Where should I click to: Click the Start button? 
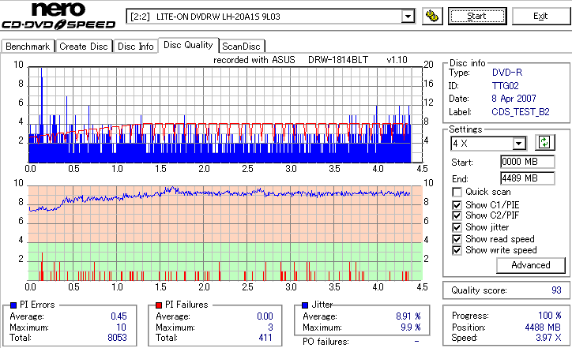(477, 17)
